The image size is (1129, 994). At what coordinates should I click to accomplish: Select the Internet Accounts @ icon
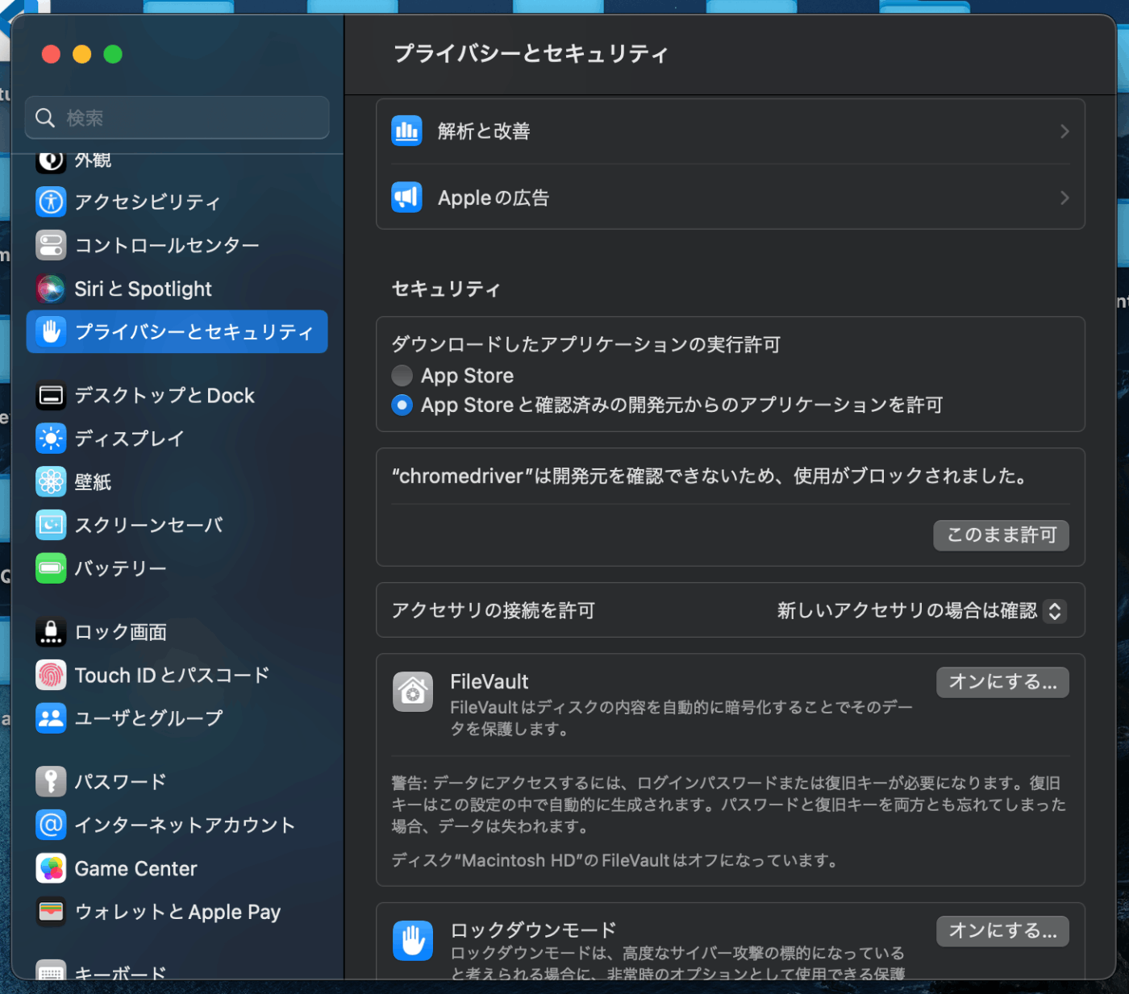(51, 825)
